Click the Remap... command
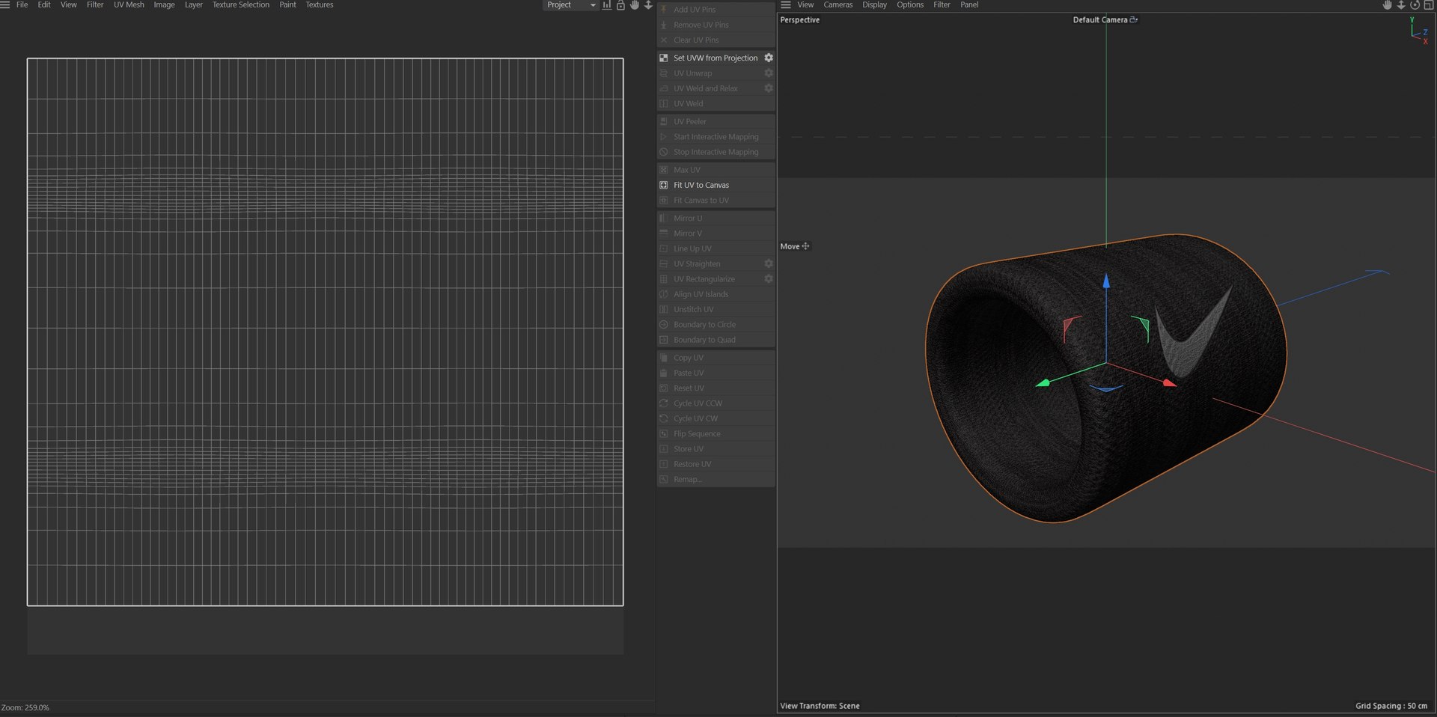Screen dimensions: 1437x717 click(716, 480)
